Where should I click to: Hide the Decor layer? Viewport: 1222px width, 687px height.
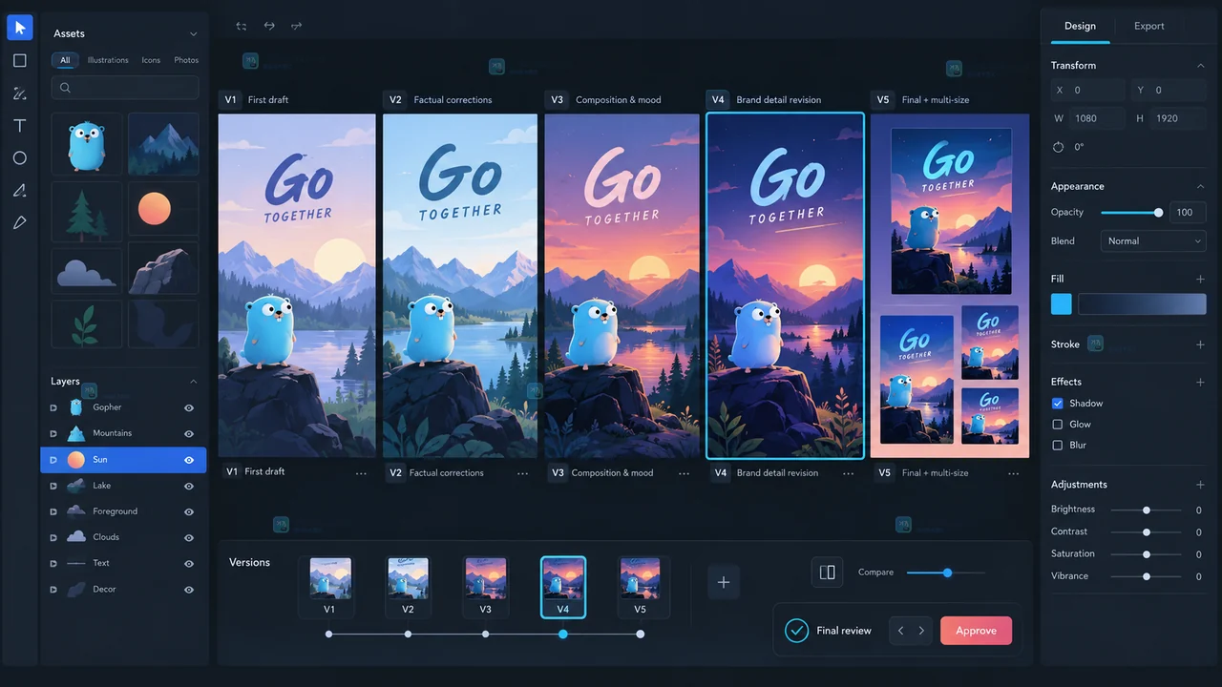pyautogui.click(x=189, y=590)
